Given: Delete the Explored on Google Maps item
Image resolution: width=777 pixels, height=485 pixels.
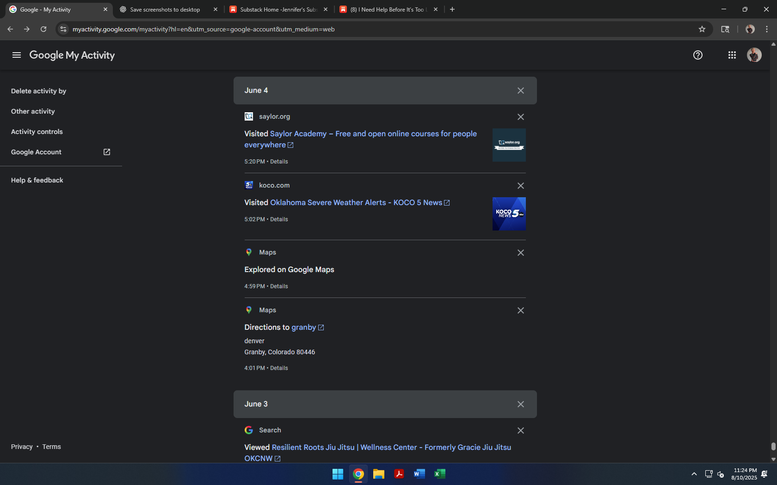Looking at the screenshot, I should [x=521, y=253].
